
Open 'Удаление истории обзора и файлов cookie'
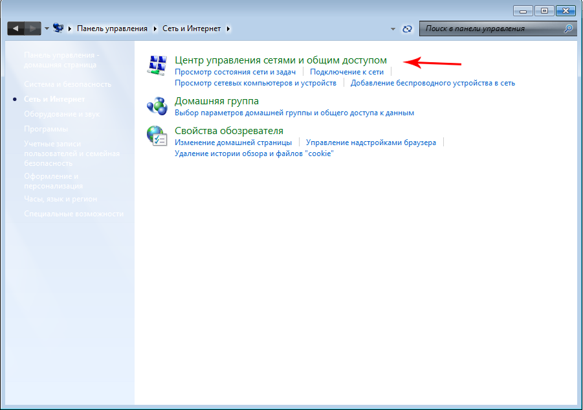click(x=254, y=154)
